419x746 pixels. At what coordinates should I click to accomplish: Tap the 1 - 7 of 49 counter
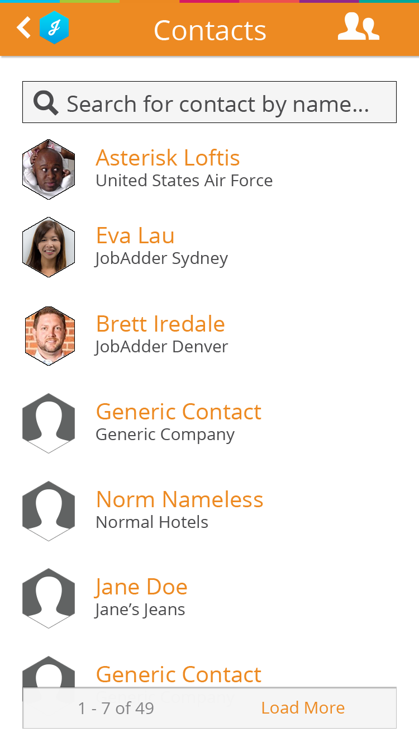[116, 708]
